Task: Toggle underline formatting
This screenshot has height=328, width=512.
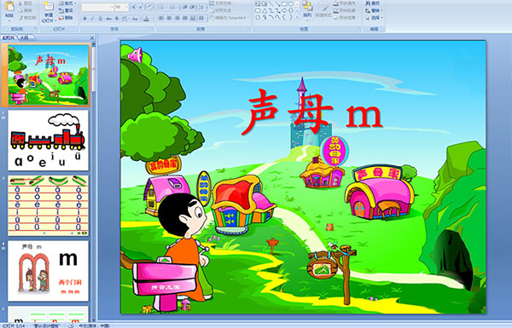Action: pyautogui.click(x=101, y=19)
